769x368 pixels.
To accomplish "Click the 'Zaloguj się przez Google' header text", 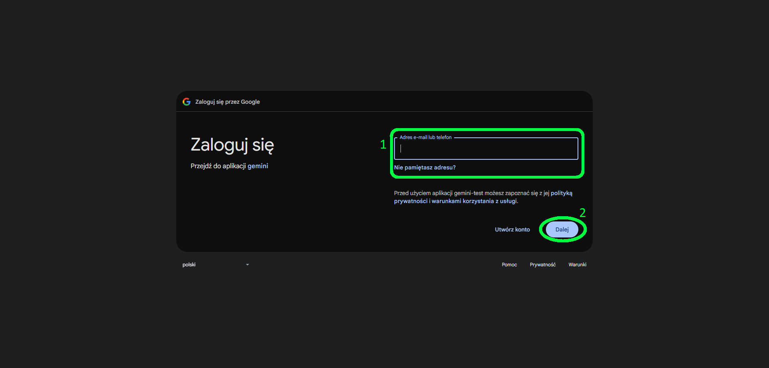I will 227,102.
